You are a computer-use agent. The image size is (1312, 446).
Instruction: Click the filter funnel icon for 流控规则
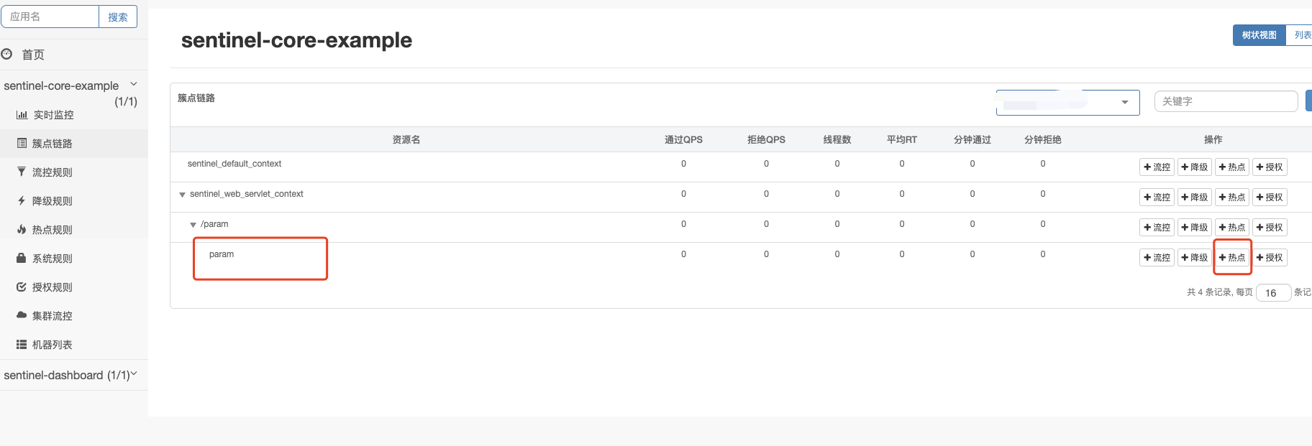22,172
